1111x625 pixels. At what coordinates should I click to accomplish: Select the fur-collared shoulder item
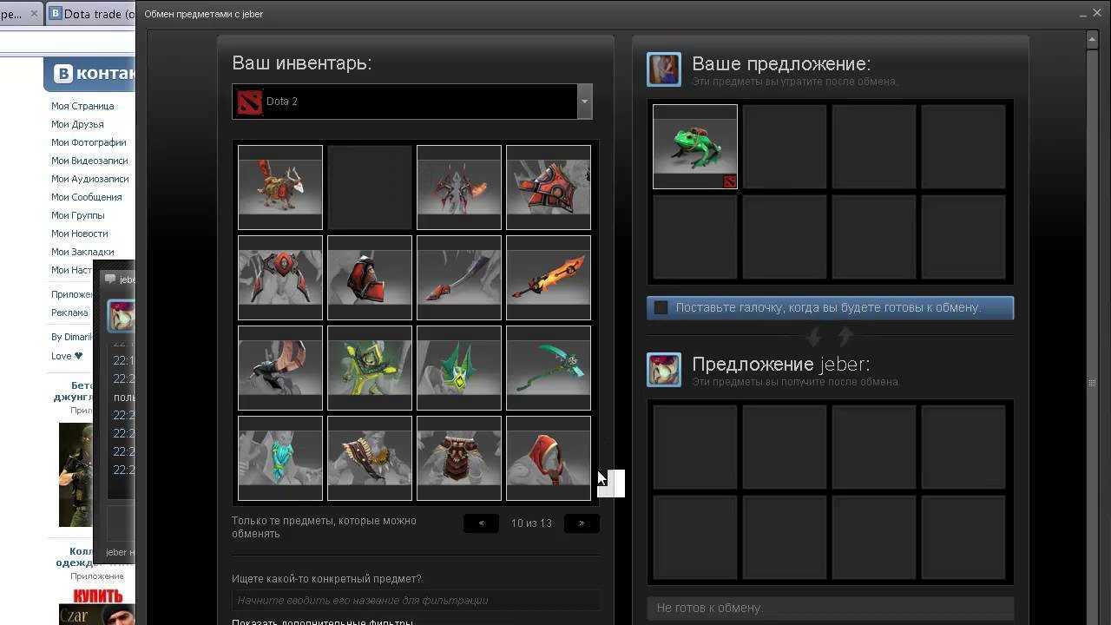click(x=370, y=458)
